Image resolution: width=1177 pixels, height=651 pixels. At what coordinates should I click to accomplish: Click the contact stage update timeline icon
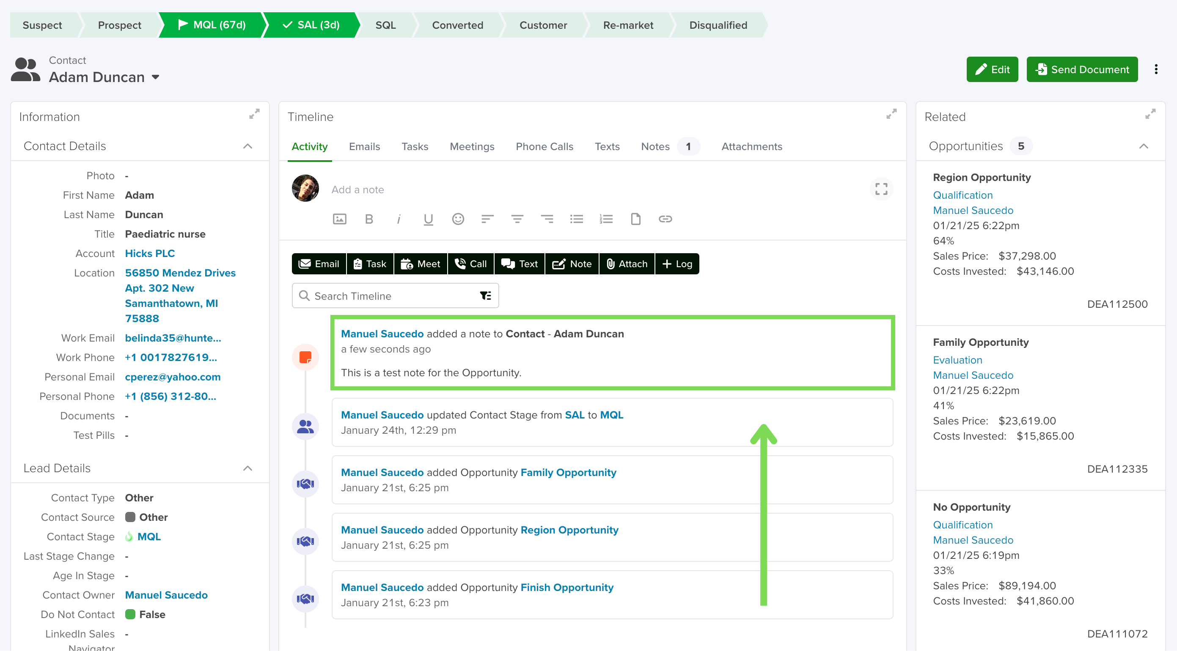[x=305, y=427]
